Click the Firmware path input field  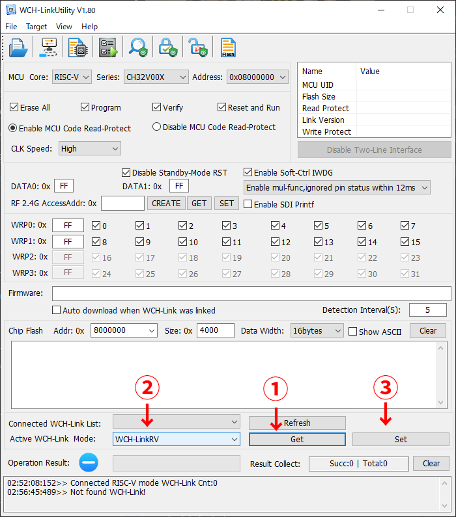coord(251,293)
